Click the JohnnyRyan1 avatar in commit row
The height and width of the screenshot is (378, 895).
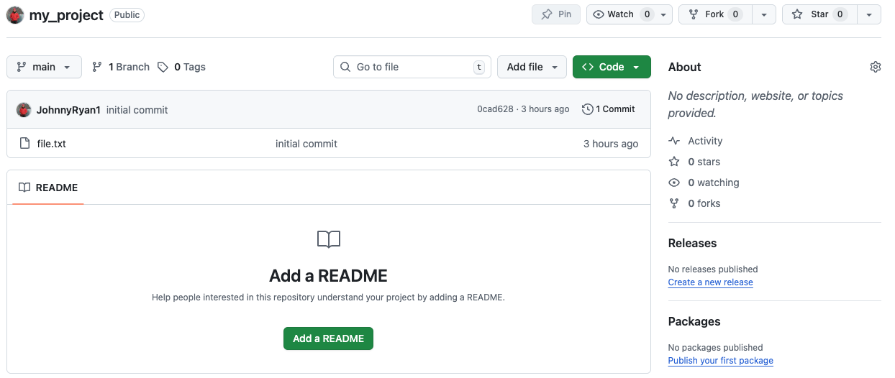[24, 110]
